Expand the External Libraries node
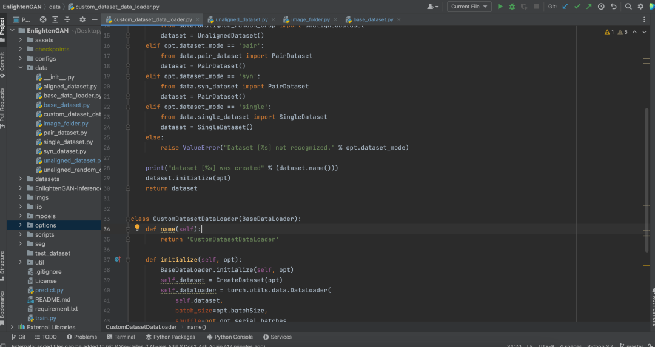The image size is (655, 347). [x=12, y=328]
